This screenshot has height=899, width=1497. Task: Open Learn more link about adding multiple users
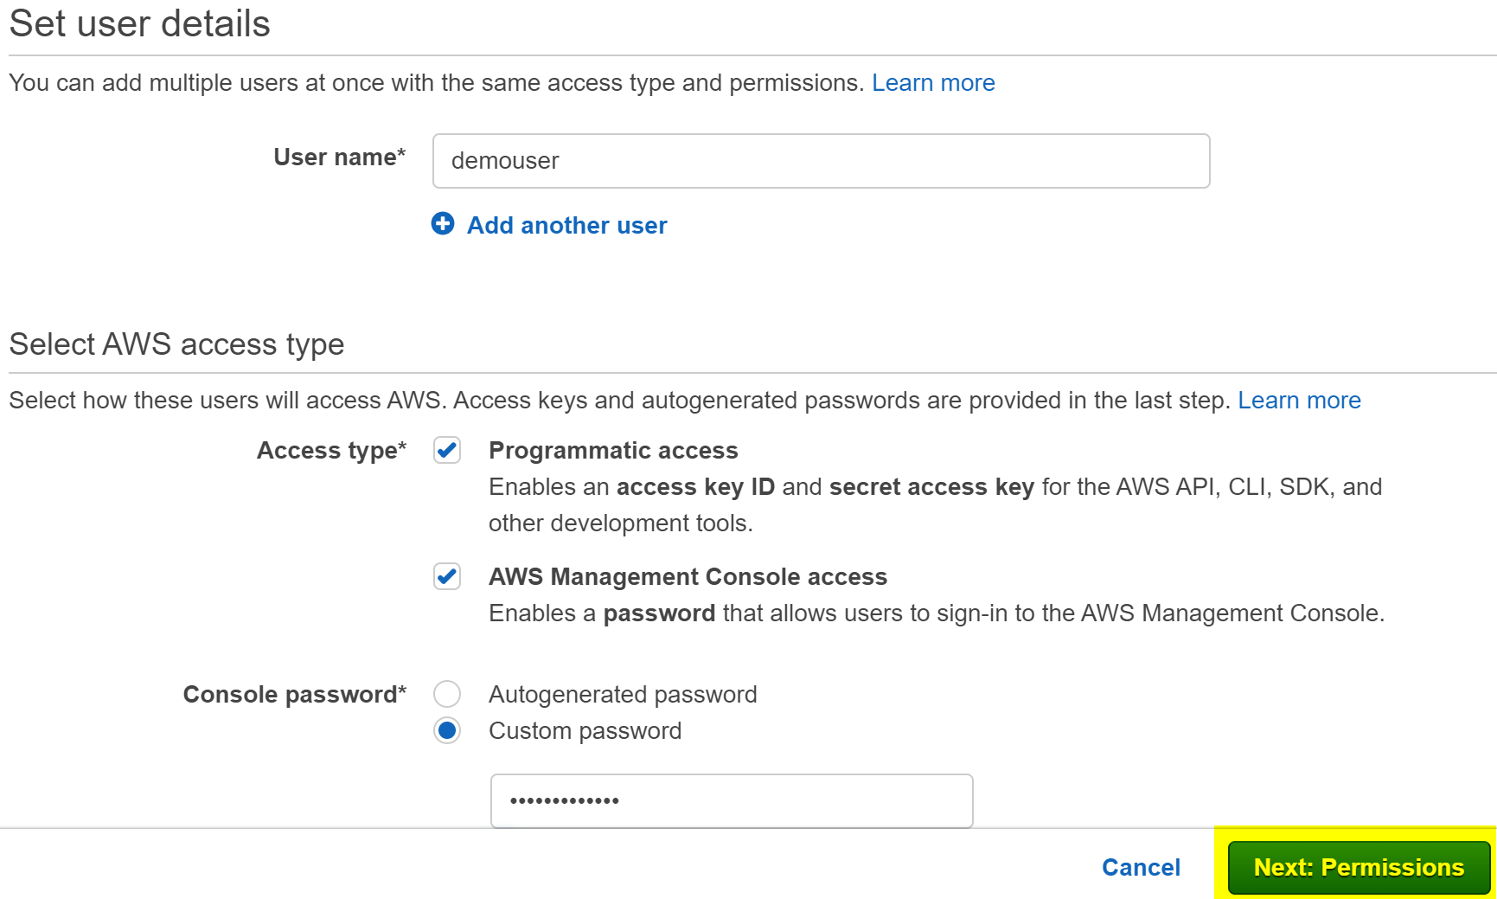(932, 83)
